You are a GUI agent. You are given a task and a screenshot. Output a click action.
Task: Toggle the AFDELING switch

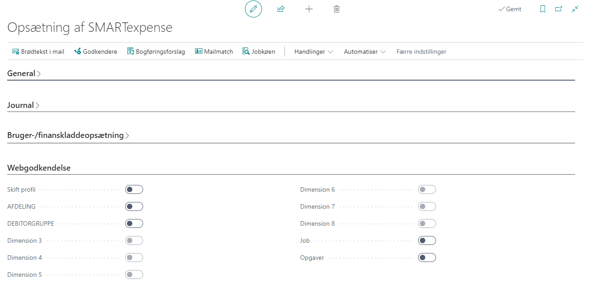(134, 206)
